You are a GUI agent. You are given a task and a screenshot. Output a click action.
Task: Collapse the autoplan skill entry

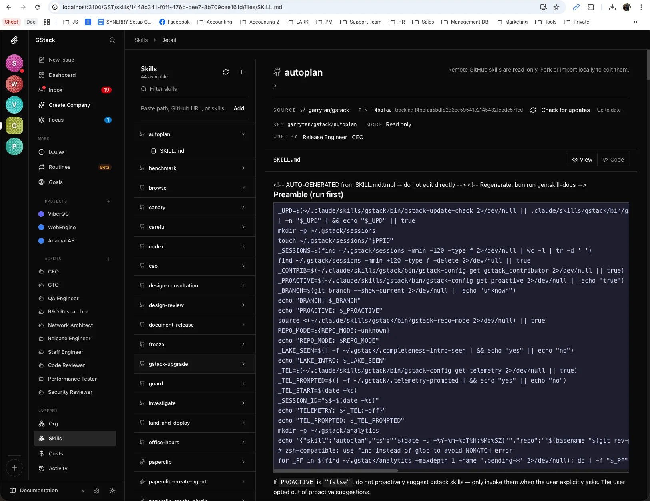pyautogui.click(x=243, y=134)
